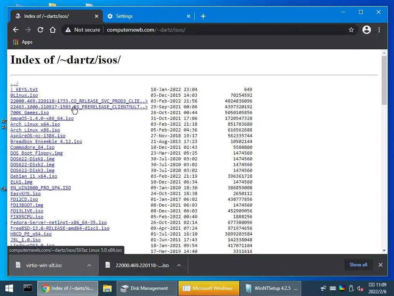This screenshot has height=296, width=394.
Task: Switch to the Microsoft Windows taskbar window
Action: [209, 288]
